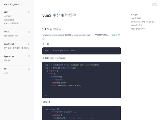Image resolution: width=161 pixels, height=120 pixels.
Task: Collapse the 插件 sidebar section
Action: tap(29, 69)
